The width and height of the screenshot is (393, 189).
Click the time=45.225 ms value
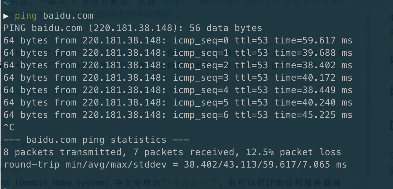313,115
